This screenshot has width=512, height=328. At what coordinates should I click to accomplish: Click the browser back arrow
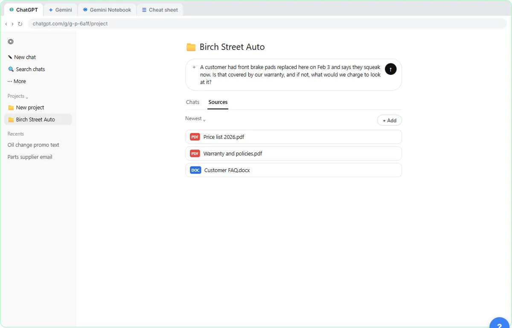(x=6, y=24)
